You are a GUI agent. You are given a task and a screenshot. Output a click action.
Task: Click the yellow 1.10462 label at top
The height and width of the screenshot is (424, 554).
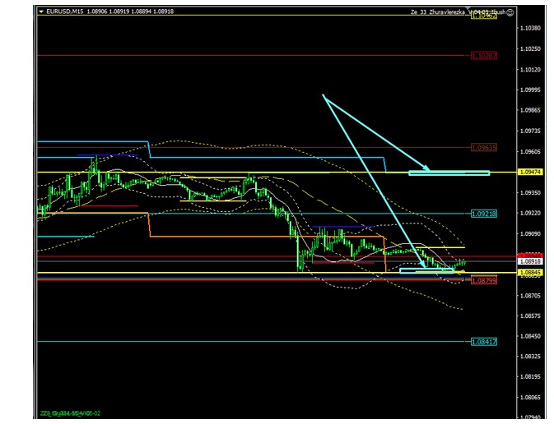coord(483,16)
